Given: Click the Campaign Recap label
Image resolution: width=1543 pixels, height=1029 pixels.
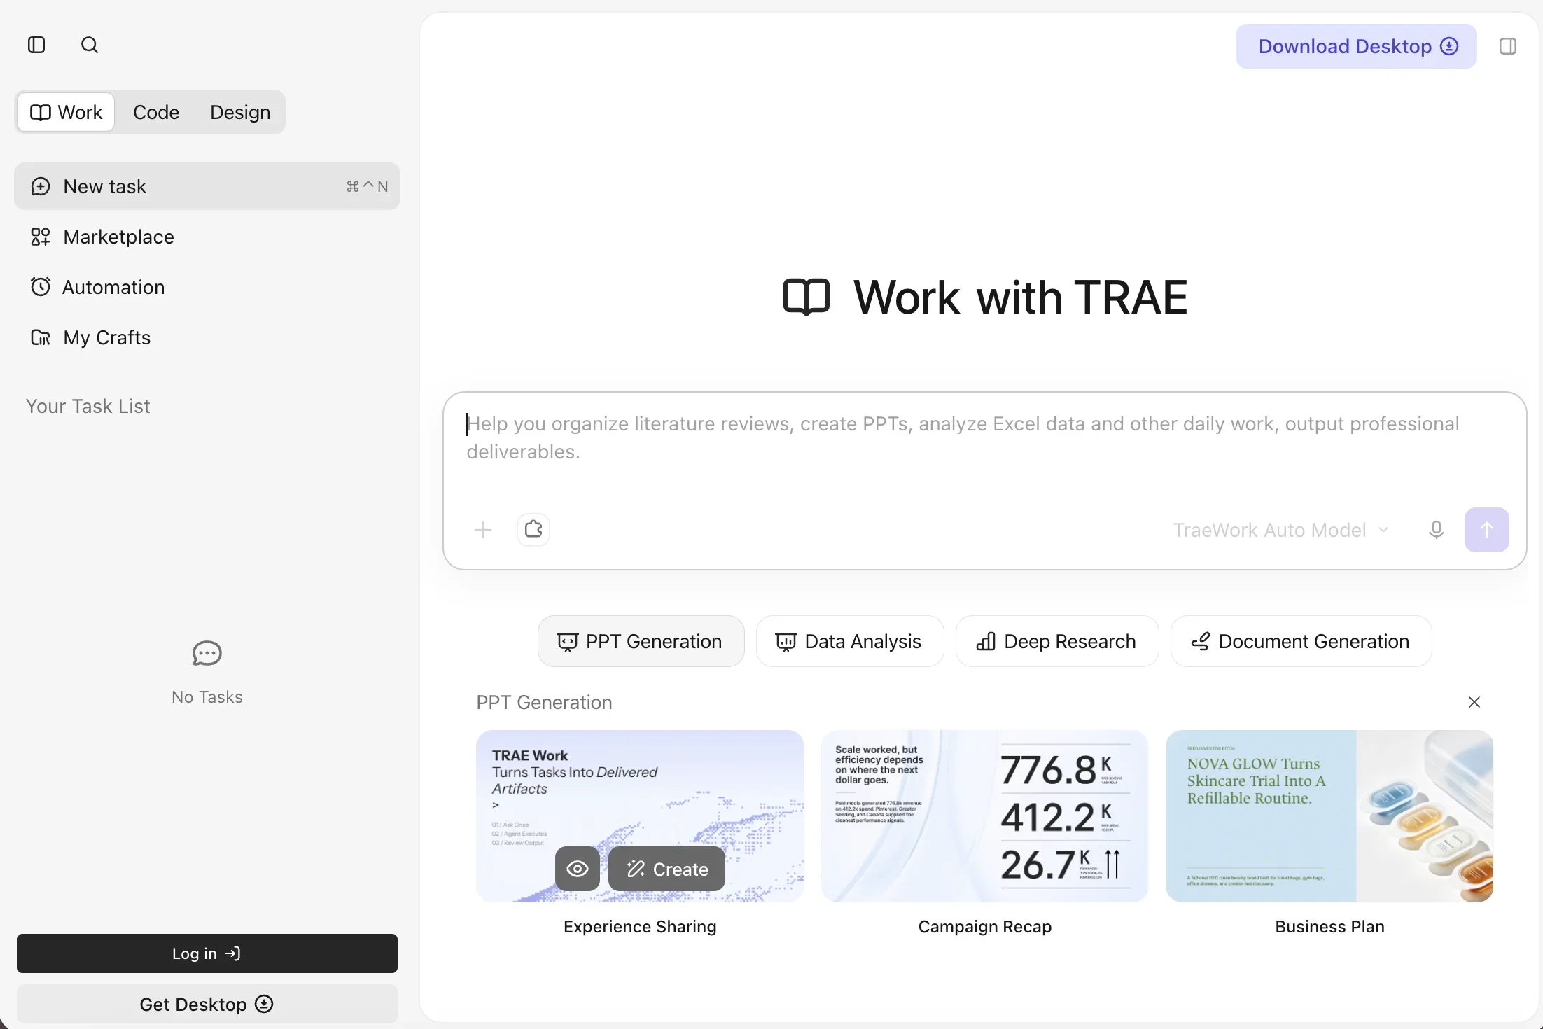Looking at the screenshot, I should (984, 927).
